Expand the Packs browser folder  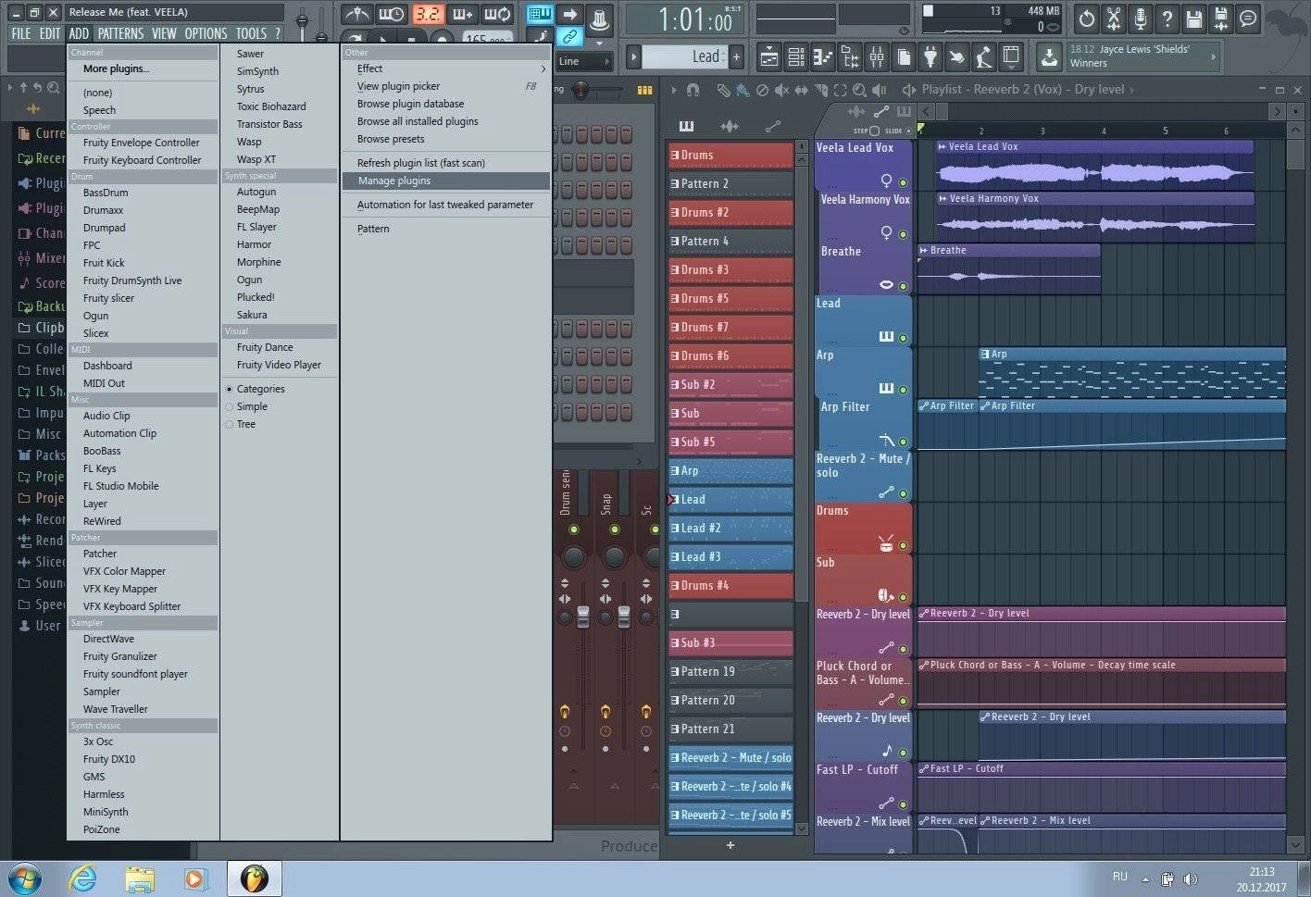pyautogui.click(x=41, y=455)
